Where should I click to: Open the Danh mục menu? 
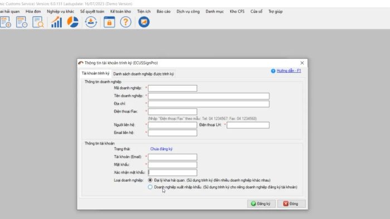click(214, 12)
